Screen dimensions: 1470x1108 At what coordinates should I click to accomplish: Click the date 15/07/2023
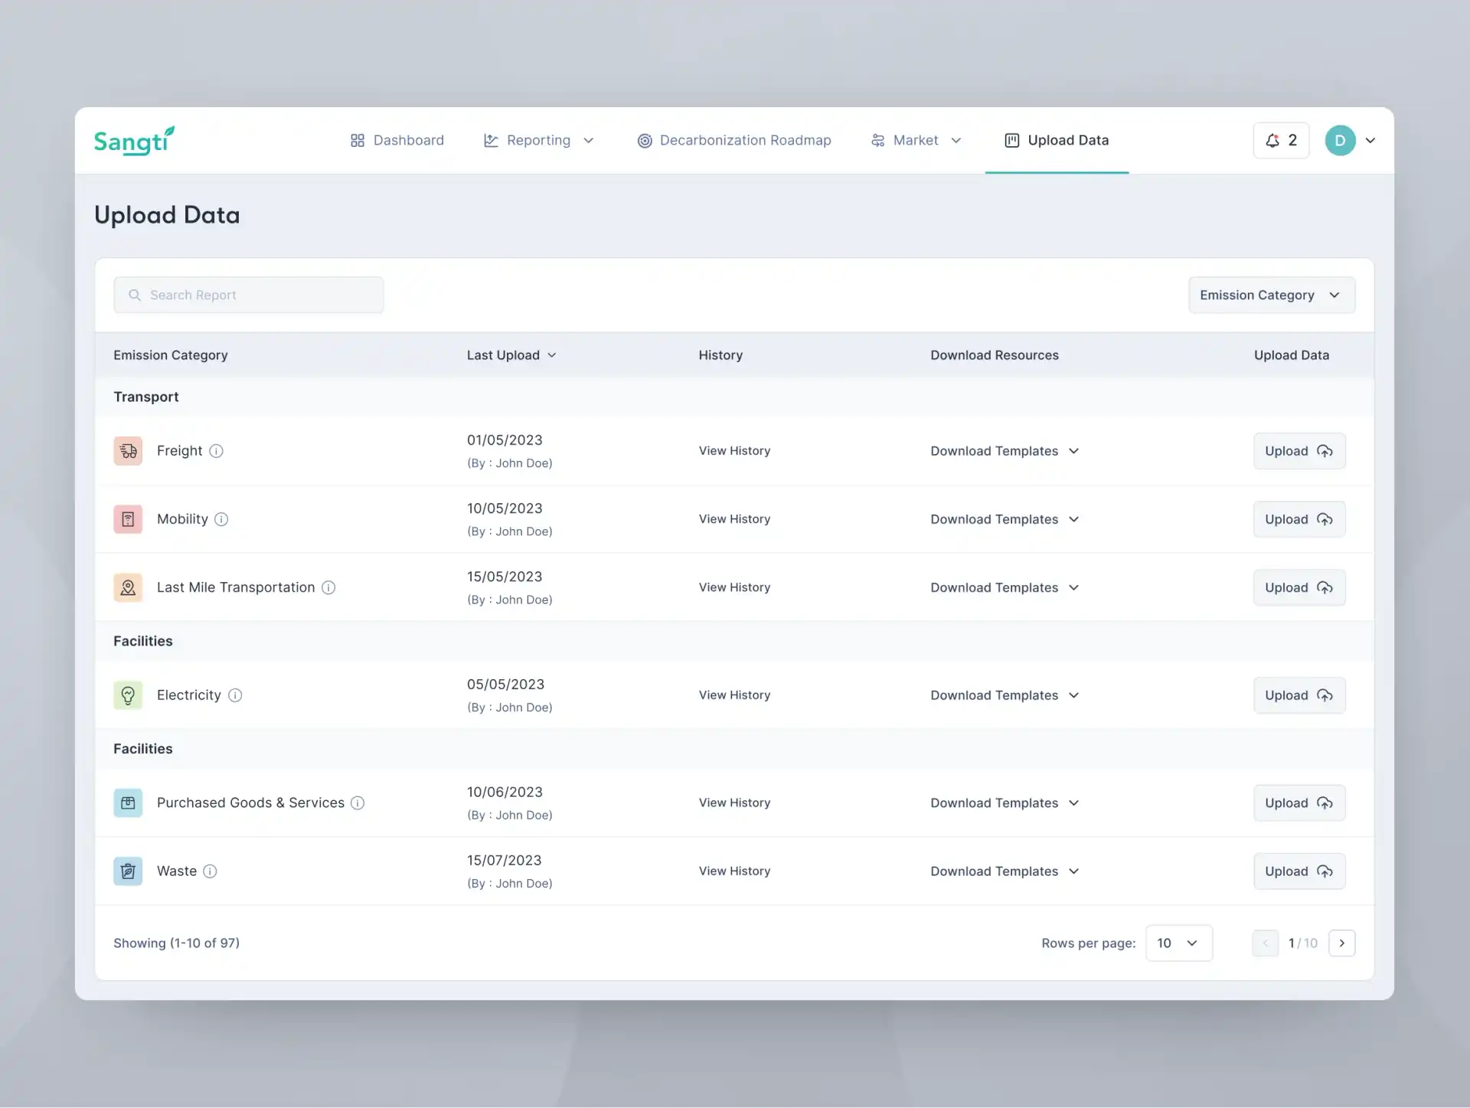coord(505,861)
